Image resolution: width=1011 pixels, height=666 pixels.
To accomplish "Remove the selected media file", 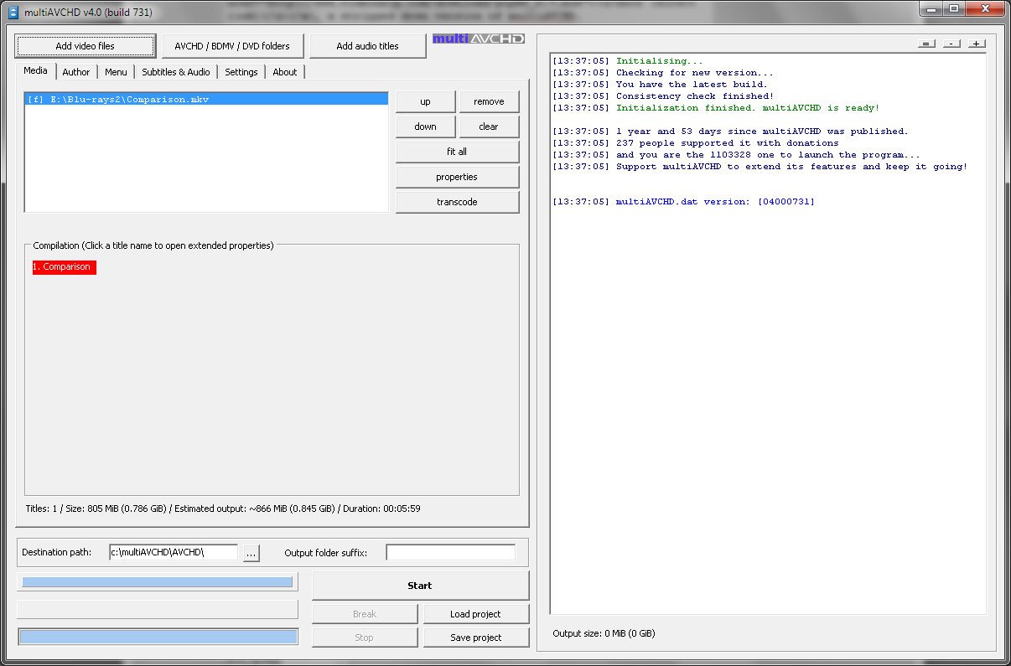I will (489, 101).
